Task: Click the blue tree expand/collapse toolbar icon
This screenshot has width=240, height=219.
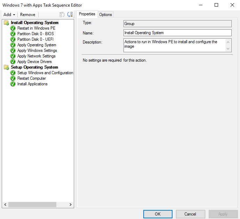Action: 70,15
